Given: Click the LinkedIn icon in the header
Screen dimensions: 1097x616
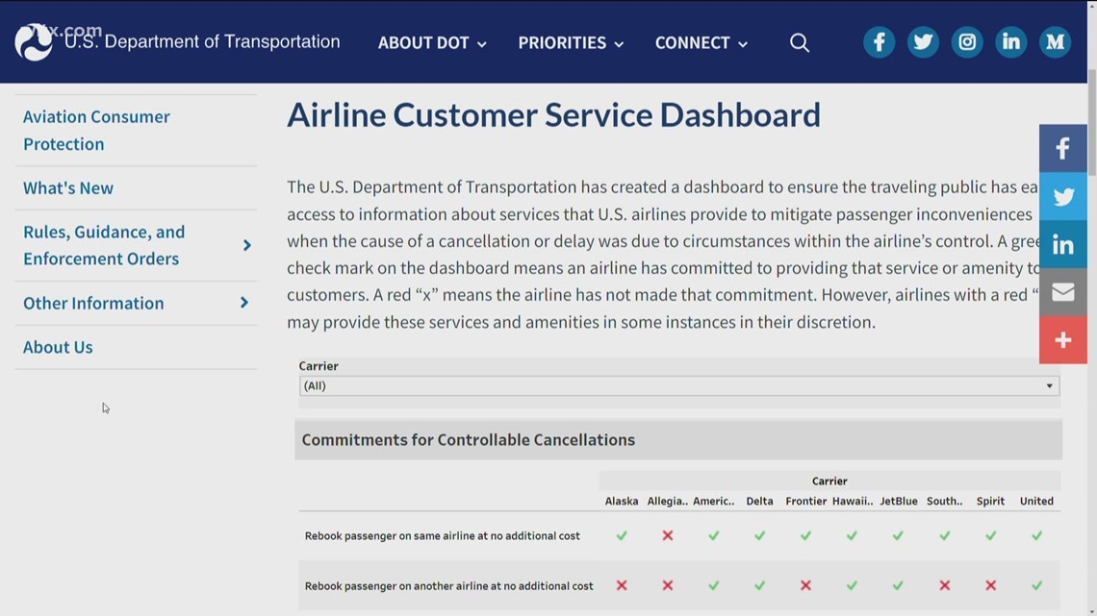Looking at the screenshot, I should pyautogui.click(x=1010, y=41).
